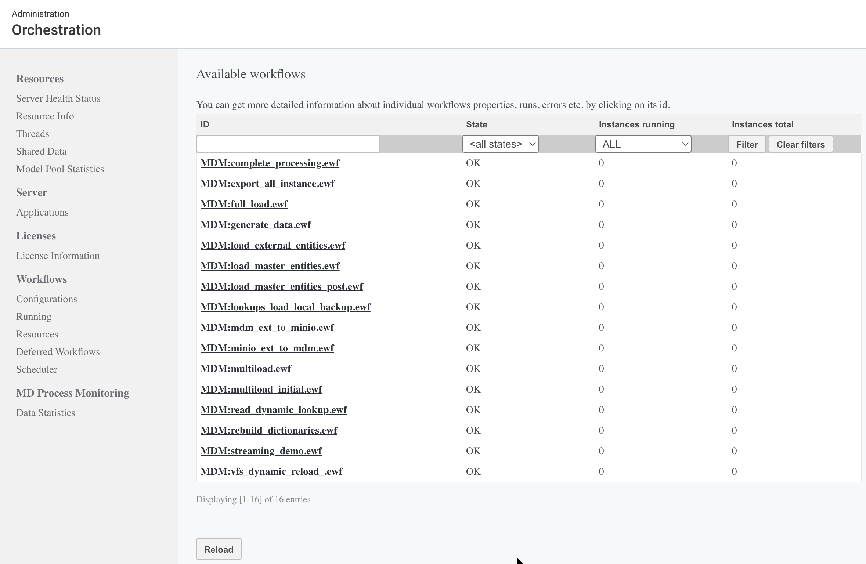Open the Instances running ALL dropdown

(x=643, y=144)
